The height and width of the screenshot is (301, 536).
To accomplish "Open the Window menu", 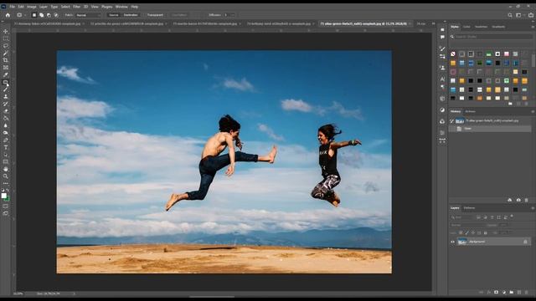I will (x=121, y=7).
